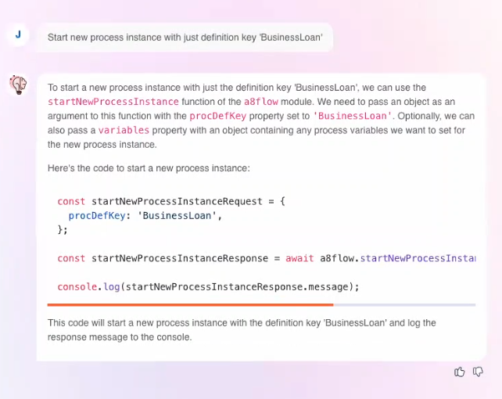Click the startNewProcessInstanceRequest declaration line

[x=171, y=201]
